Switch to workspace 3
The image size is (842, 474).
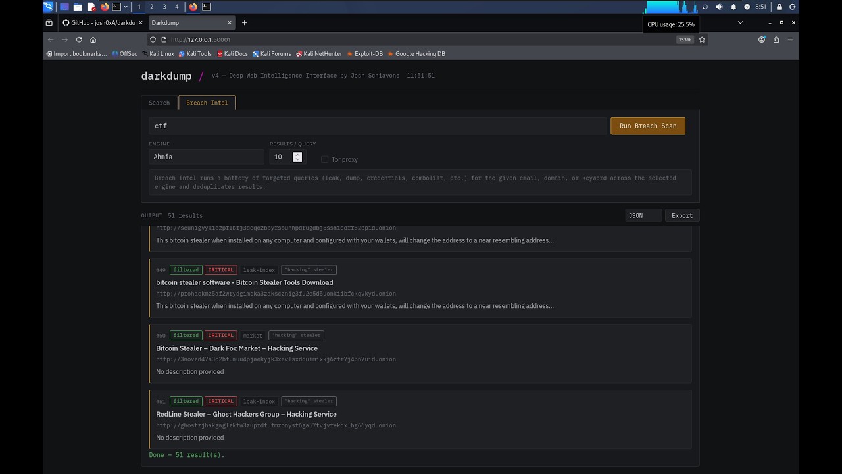coord(164,7)
